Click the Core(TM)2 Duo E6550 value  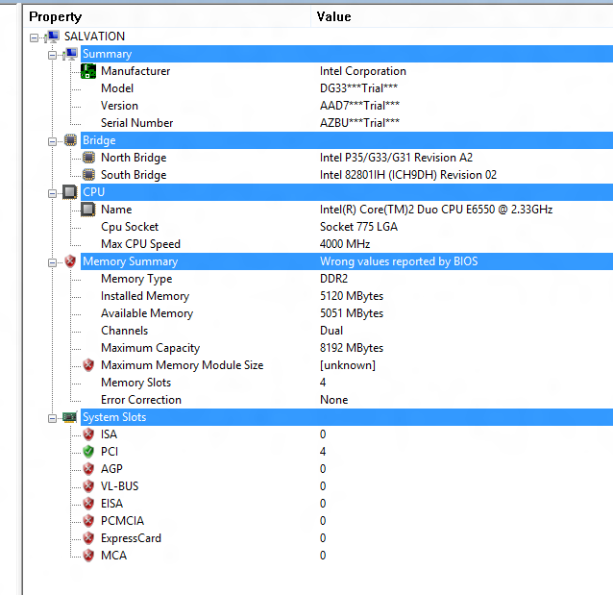click(436, 210)
